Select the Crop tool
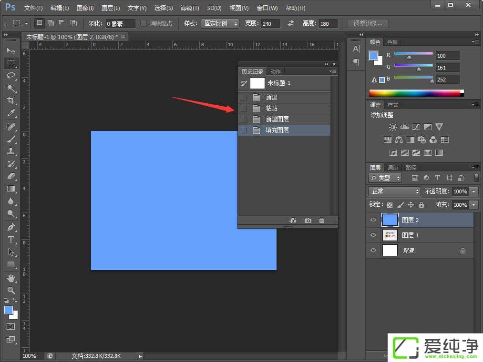Image resolution: width=483 pixels, height=362 pixels. pos(11,101)
